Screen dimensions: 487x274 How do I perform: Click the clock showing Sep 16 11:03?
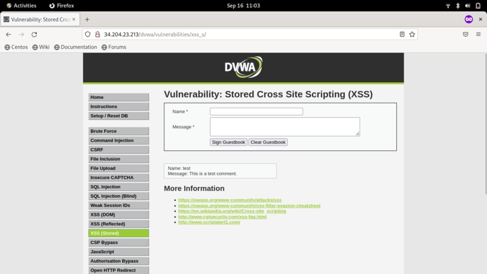click(243, 5)
